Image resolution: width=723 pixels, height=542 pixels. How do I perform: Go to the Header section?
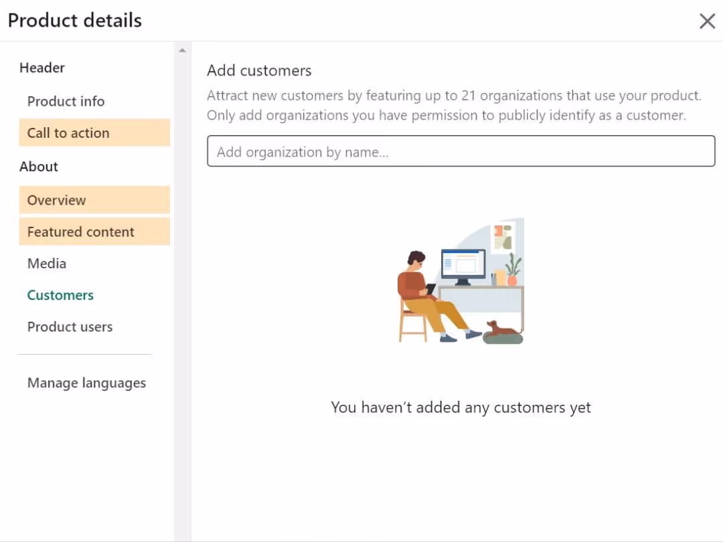[x=42, y=68]
